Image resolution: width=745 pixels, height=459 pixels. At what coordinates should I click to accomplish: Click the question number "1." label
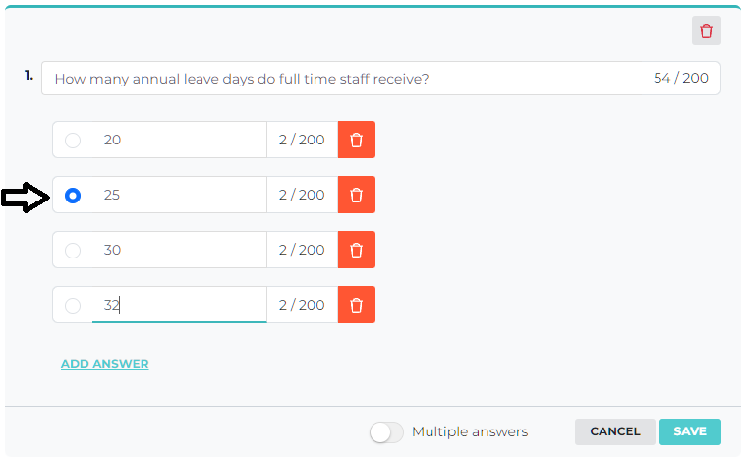[29, 75]
